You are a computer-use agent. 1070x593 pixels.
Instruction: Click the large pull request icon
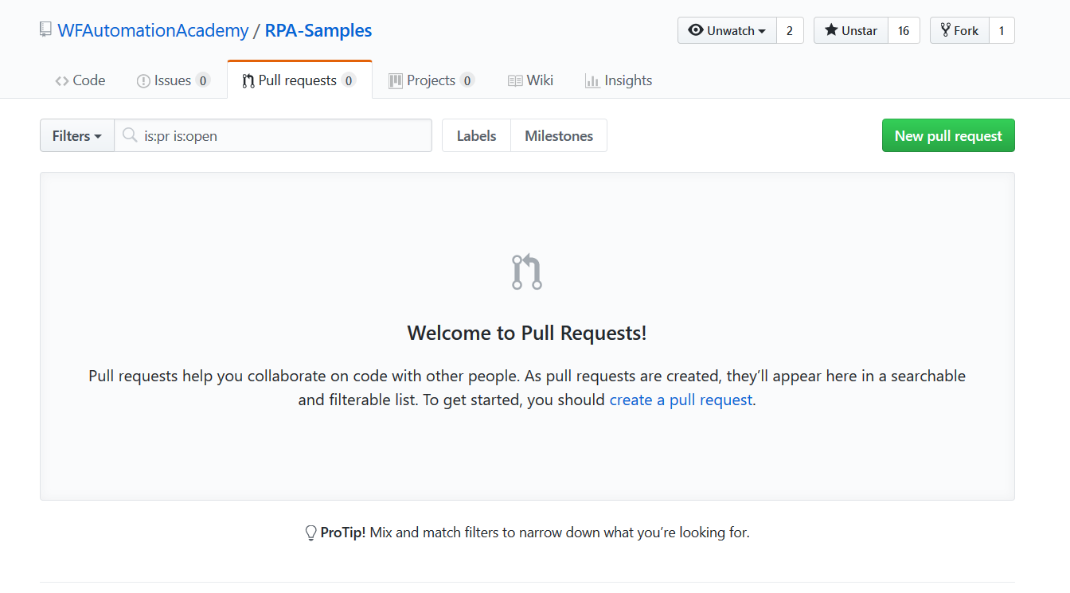pos(527,271)
